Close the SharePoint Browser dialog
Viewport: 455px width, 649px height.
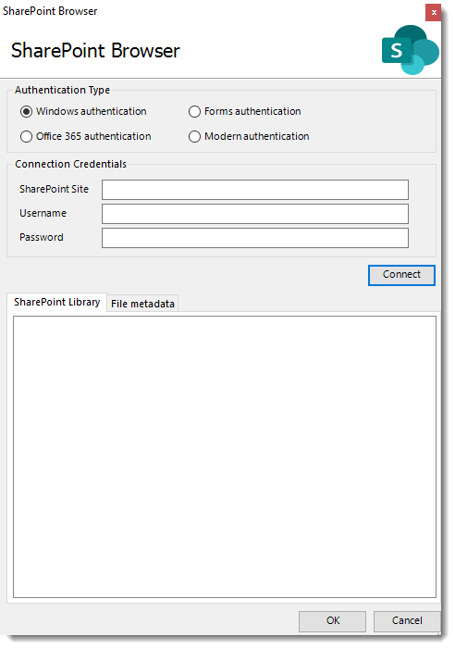434,12
